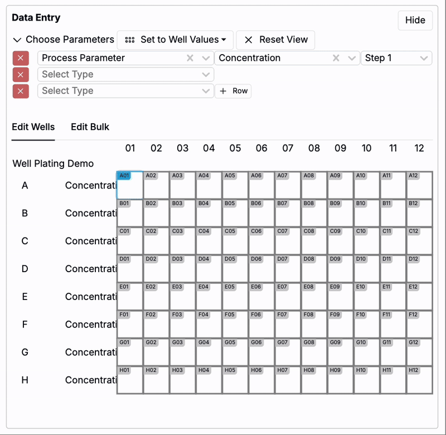The image size is (446, 435).
Task: Select well H12 in the plate grid
Action: (x=419, y=380)
